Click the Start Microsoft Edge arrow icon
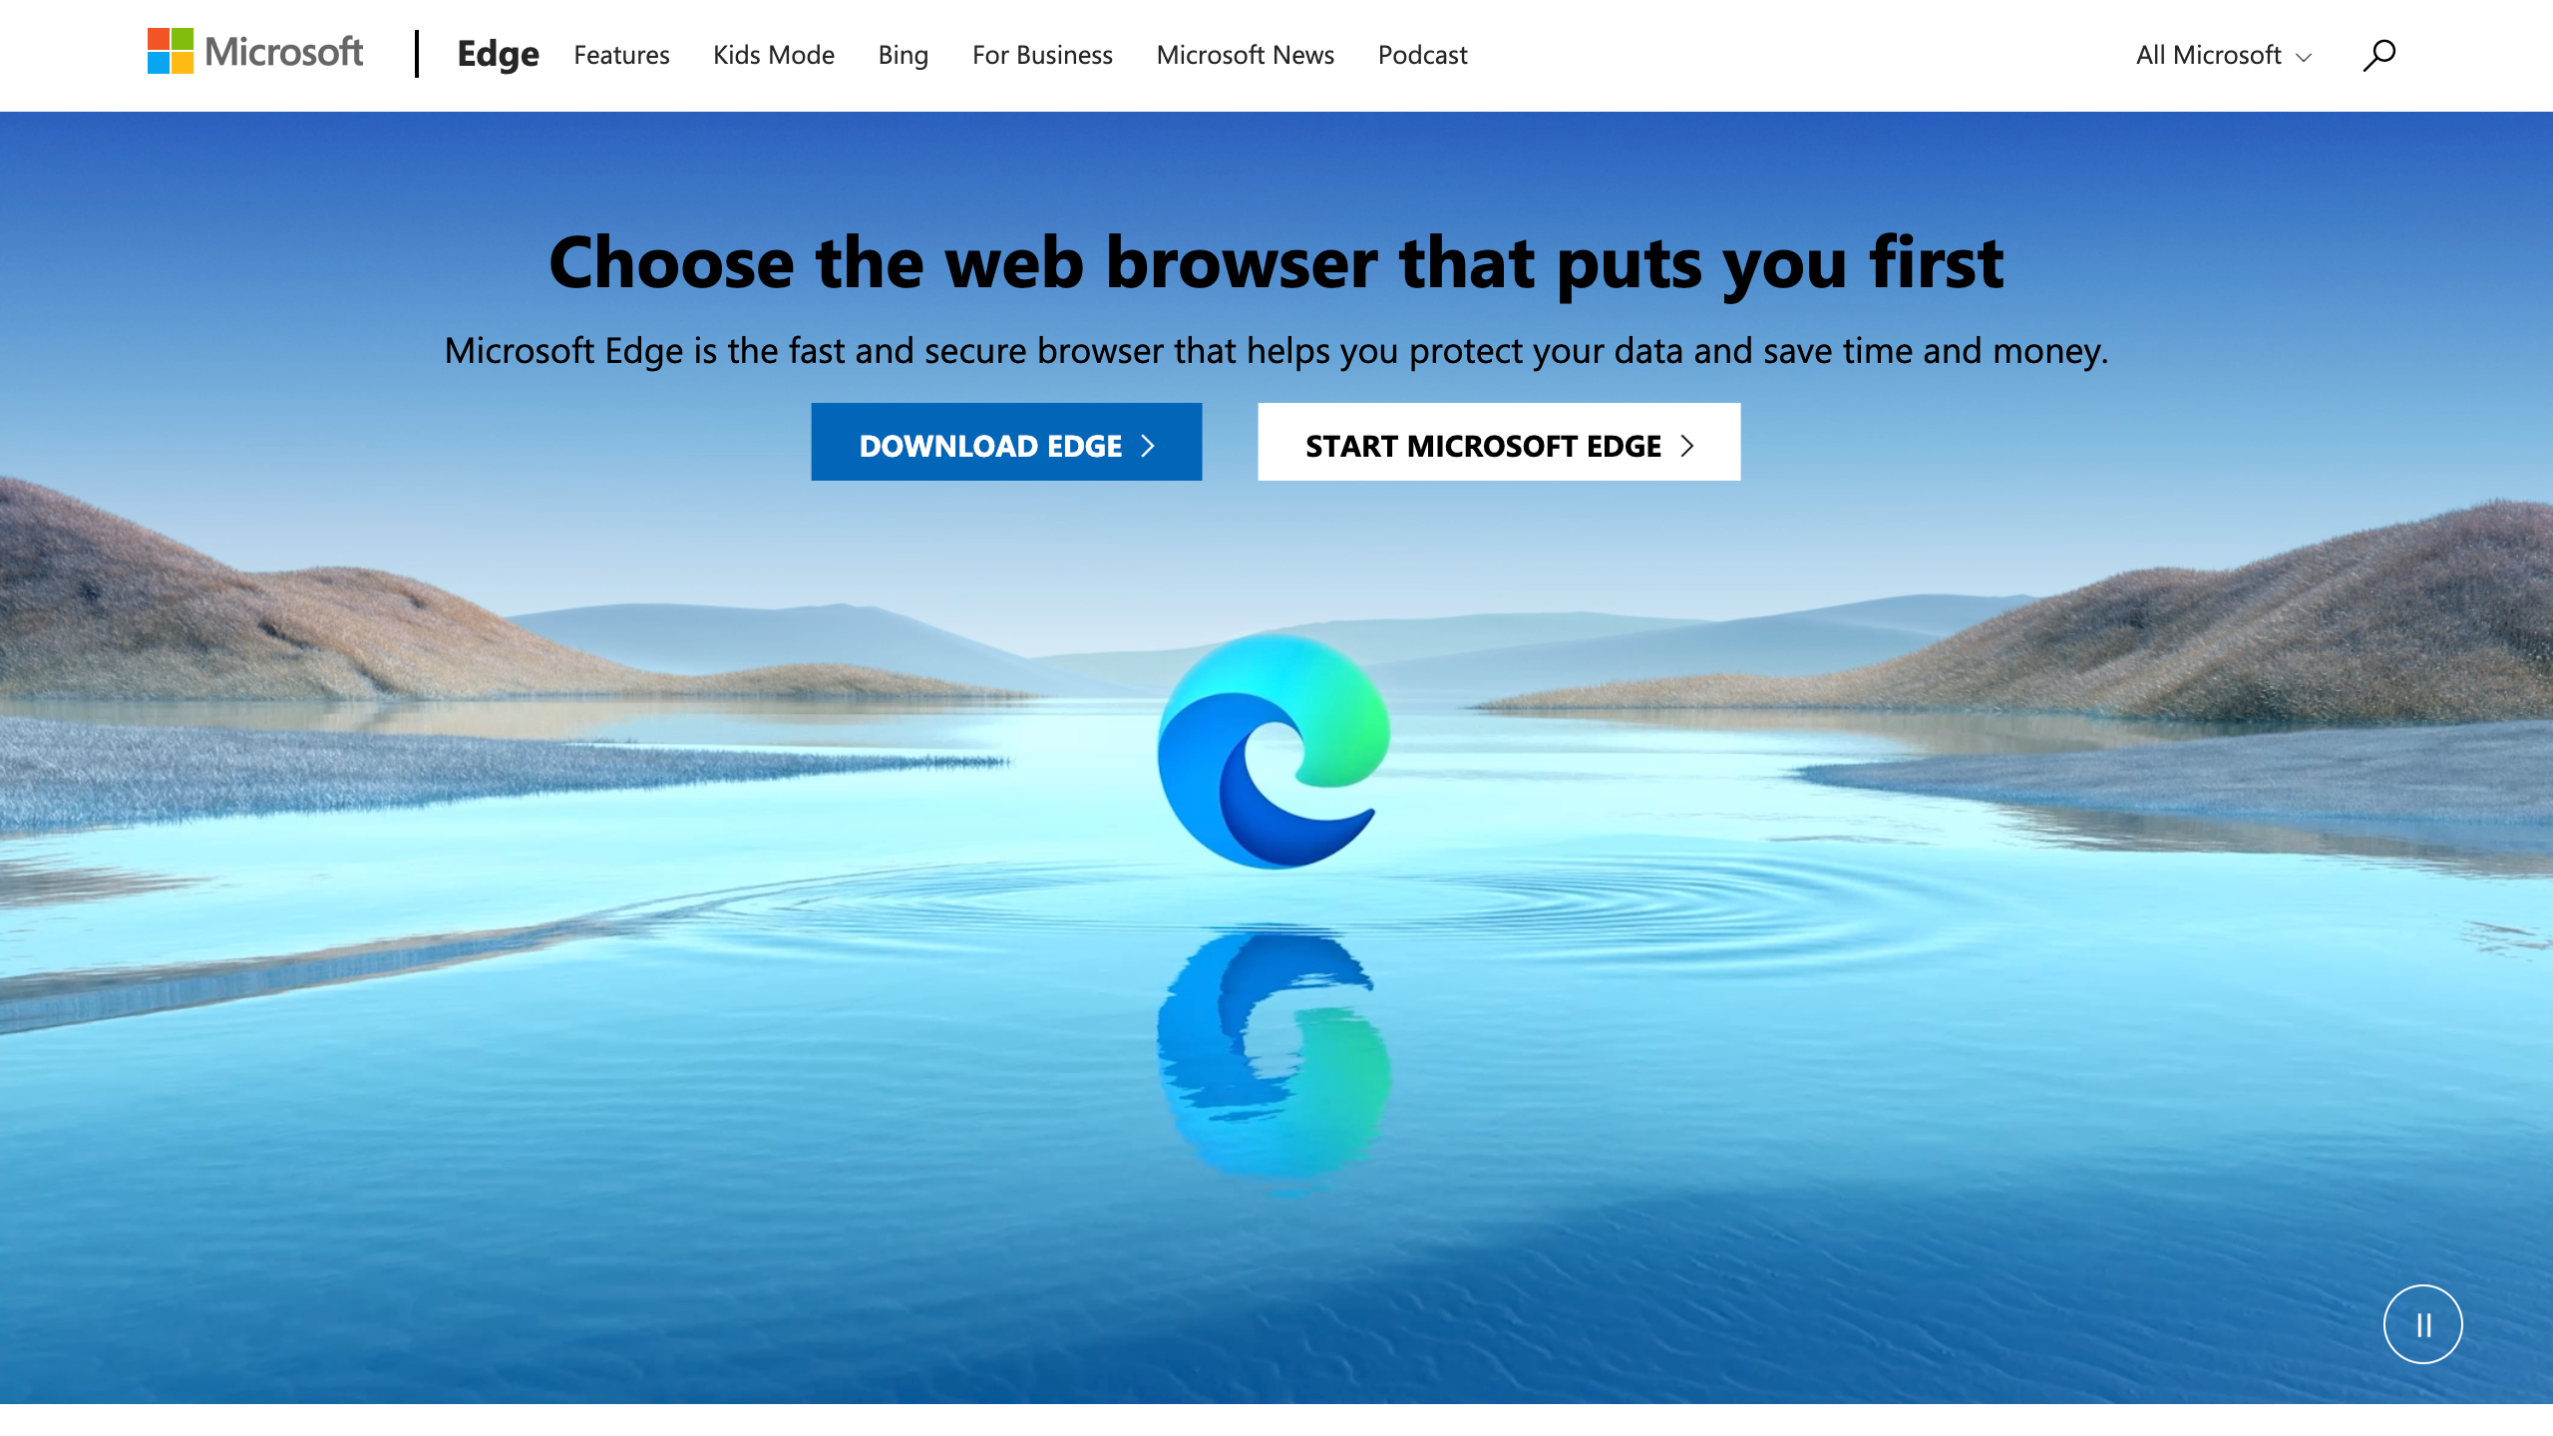 point(1686,444)
